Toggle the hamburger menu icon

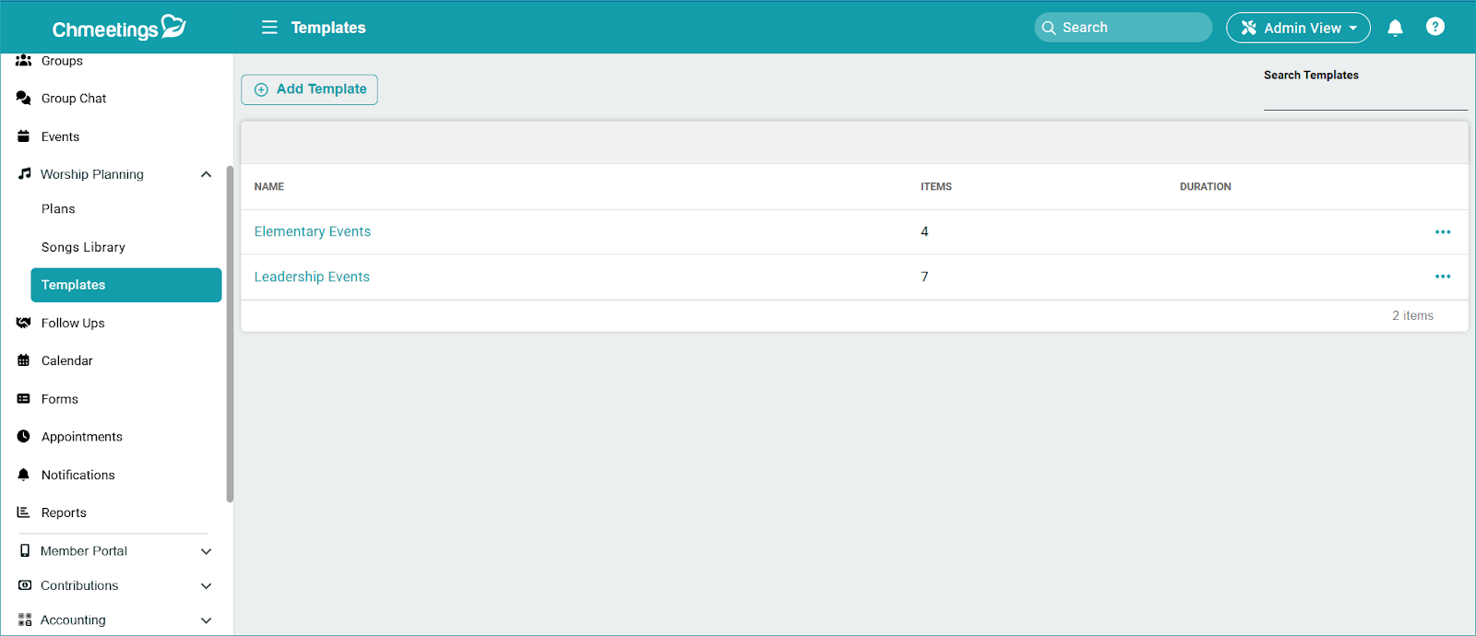269,28
